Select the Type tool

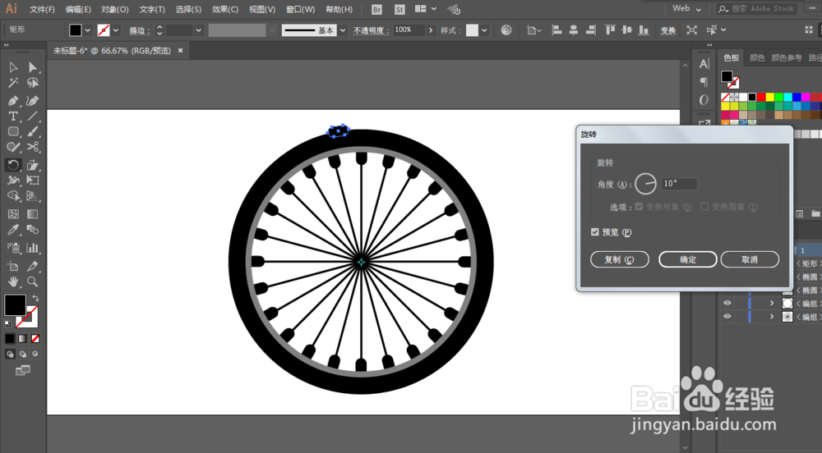[13, 117]
